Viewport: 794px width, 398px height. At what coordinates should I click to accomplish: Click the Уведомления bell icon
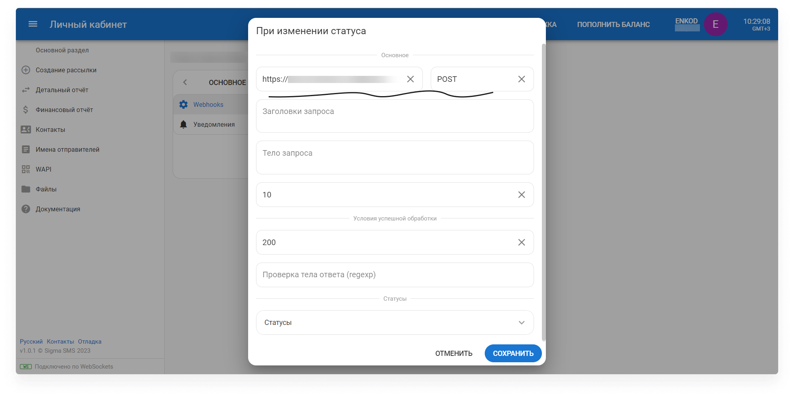(183, 124)
